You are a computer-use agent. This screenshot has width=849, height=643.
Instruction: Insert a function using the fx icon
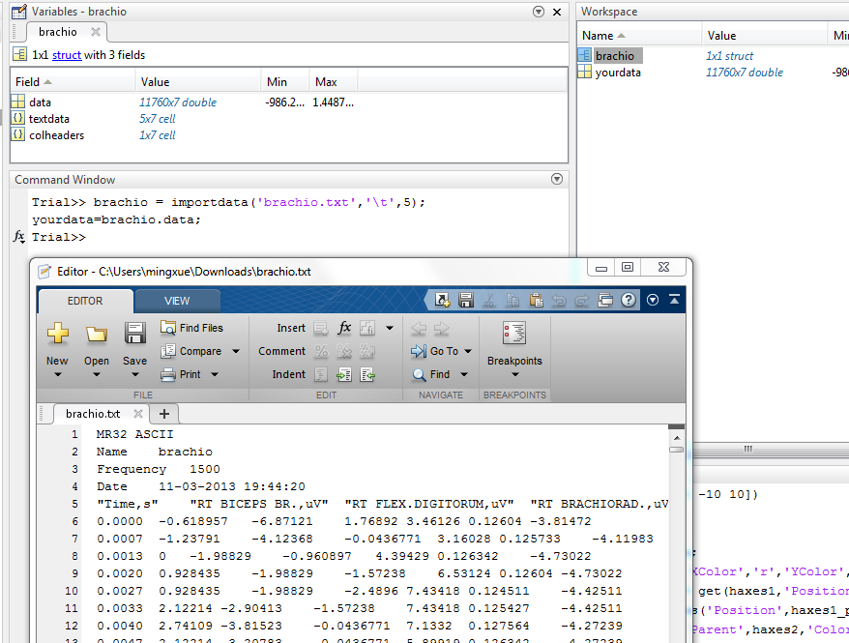point(344,328)
